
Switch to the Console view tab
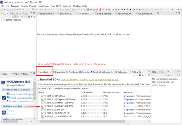[x=85, y=72]
